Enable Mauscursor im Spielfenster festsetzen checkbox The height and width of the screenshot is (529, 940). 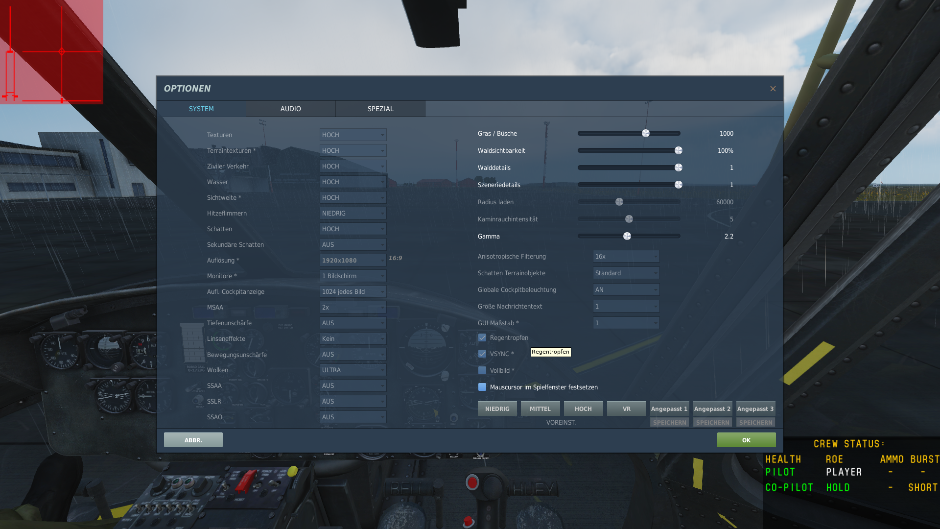point(482,387)
